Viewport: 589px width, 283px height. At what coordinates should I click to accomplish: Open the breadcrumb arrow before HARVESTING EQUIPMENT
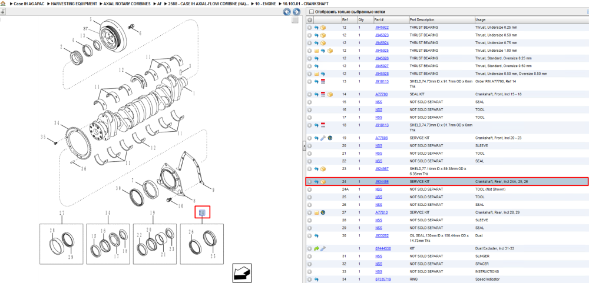pos(48,4)
